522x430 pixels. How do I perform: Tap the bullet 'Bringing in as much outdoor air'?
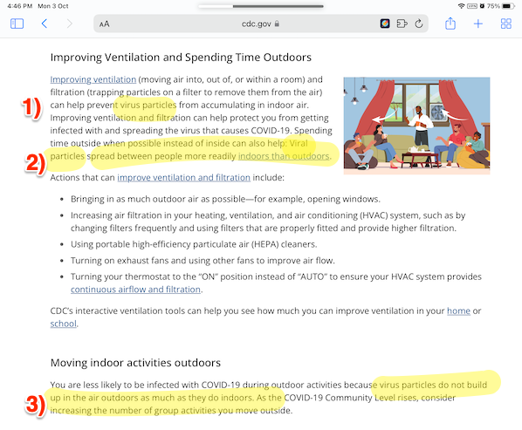[225, 199]
